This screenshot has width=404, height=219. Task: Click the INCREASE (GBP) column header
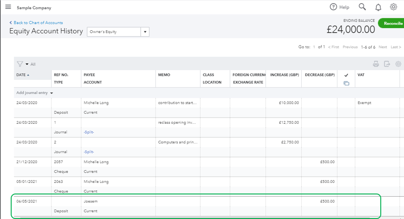(x=284, y=75)
